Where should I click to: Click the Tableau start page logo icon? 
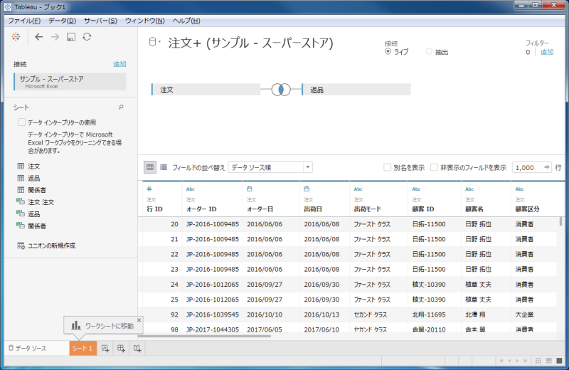pyautogui.click(x=16, y=37)
